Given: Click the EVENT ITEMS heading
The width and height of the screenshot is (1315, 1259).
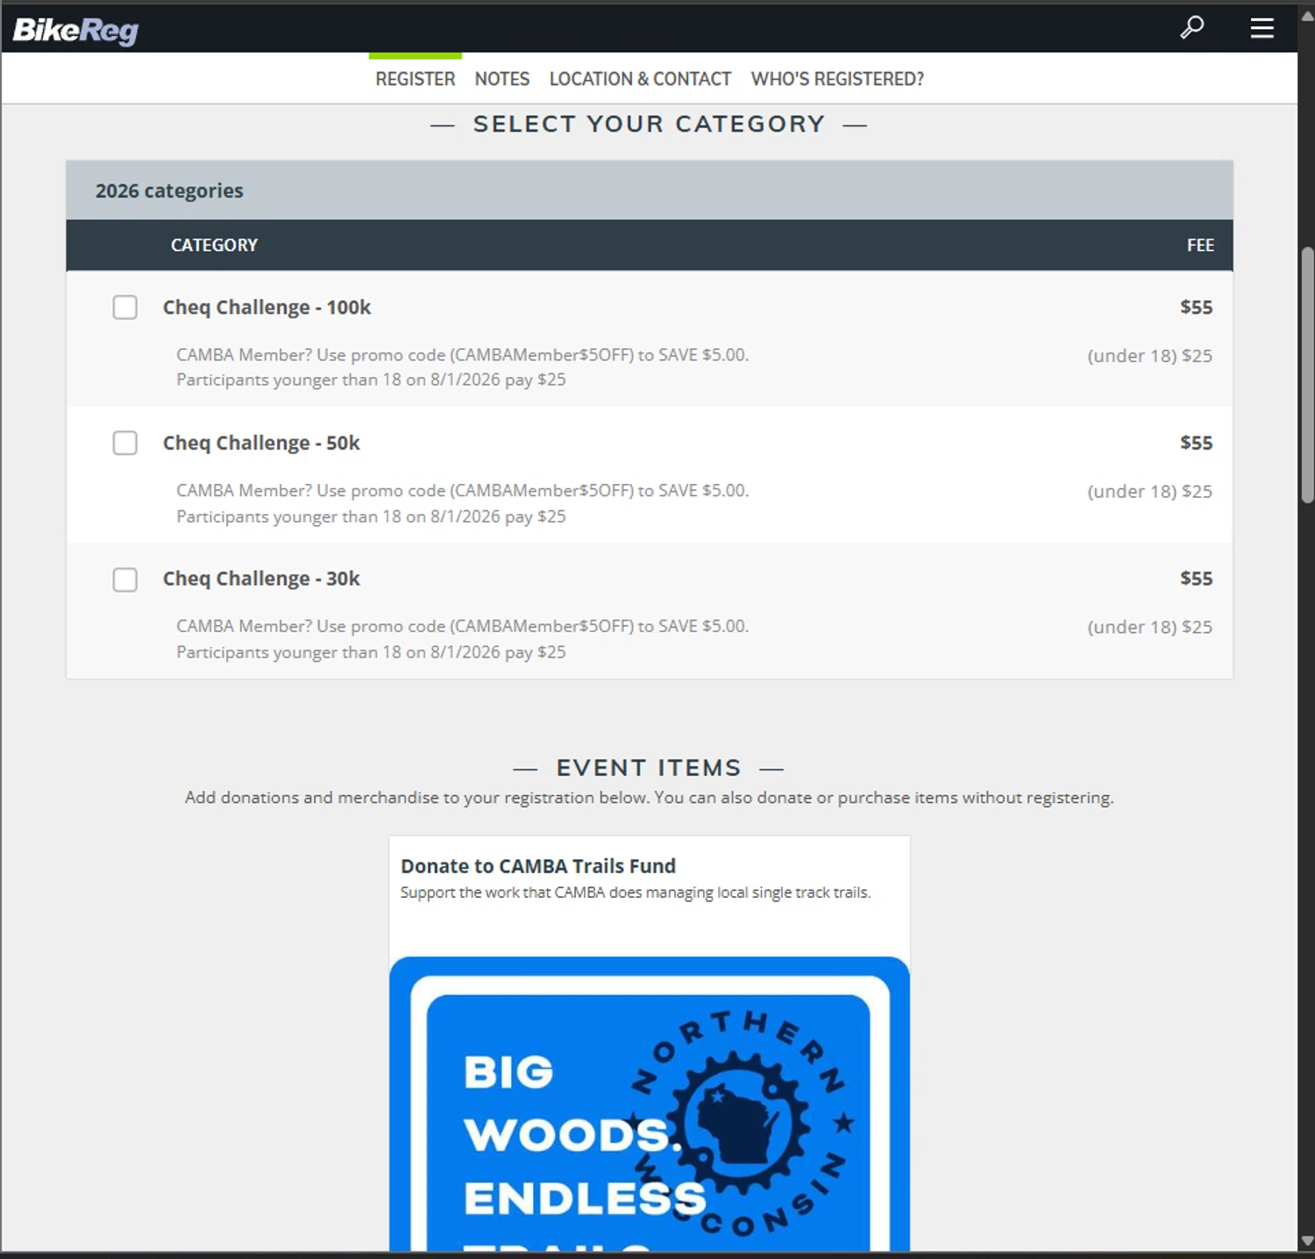Looking at the screenshot, I should [x=649, y=768].
